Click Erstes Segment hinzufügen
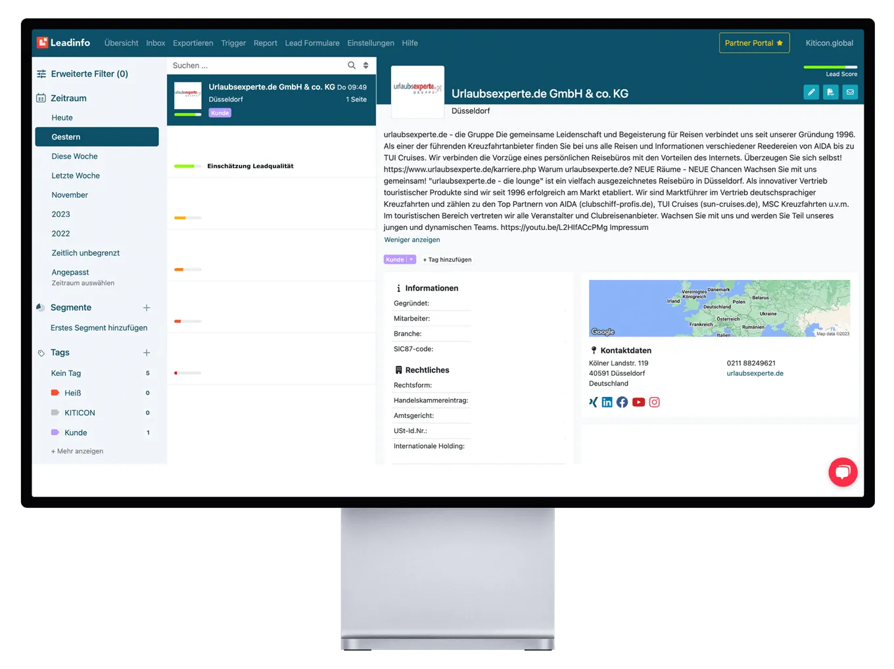Image resolution: width=894 pixels, height=669 pixels. 99,327
